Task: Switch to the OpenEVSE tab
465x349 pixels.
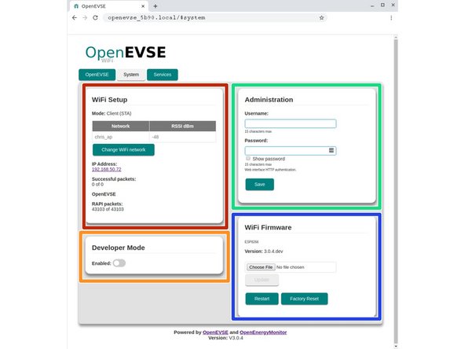Action: click(97, 75)
